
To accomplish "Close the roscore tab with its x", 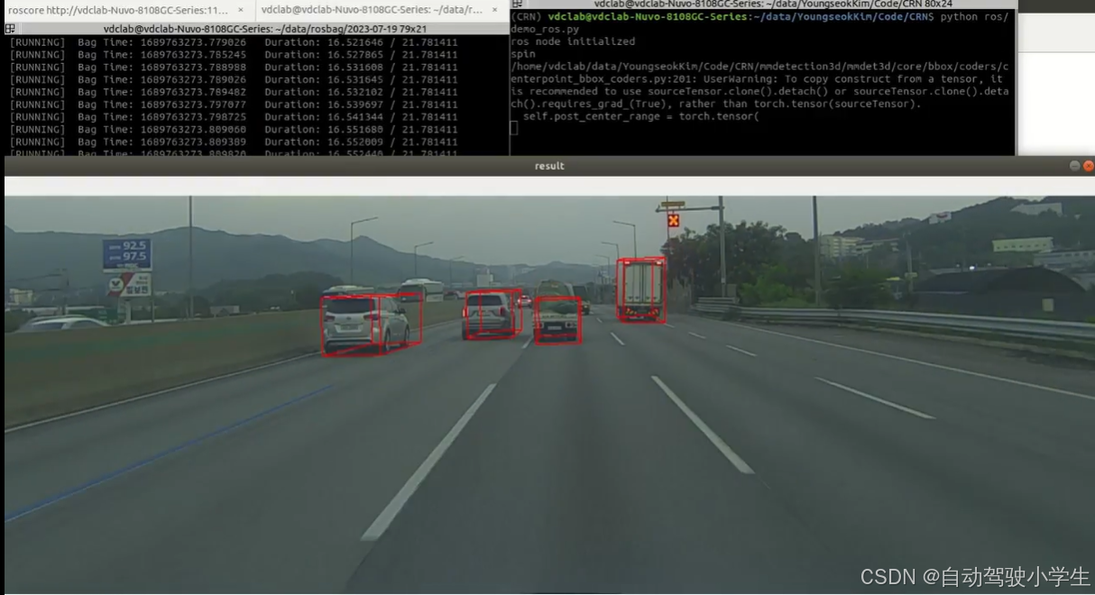I will pos(241,10).
